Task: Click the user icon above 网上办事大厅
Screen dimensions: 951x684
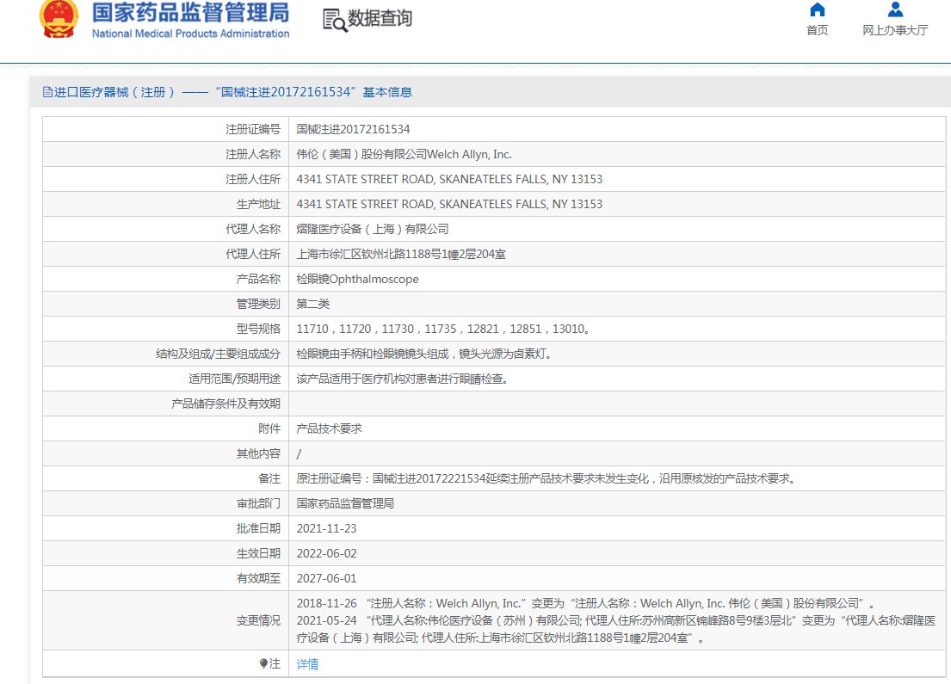Action: [895, 9]
